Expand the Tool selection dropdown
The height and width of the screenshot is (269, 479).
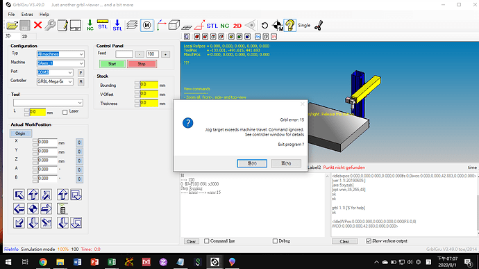point(48,103)
